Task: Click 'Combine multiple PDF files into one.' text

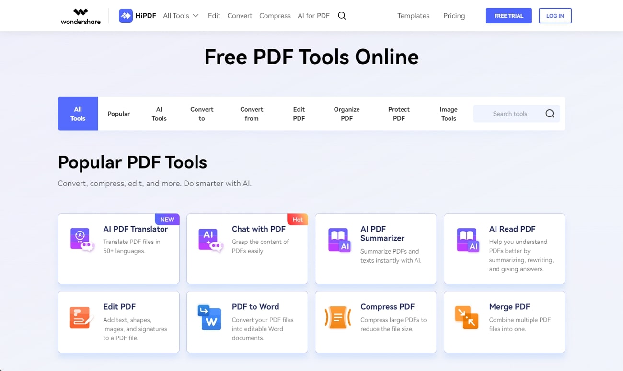Action: coord(520,325)
